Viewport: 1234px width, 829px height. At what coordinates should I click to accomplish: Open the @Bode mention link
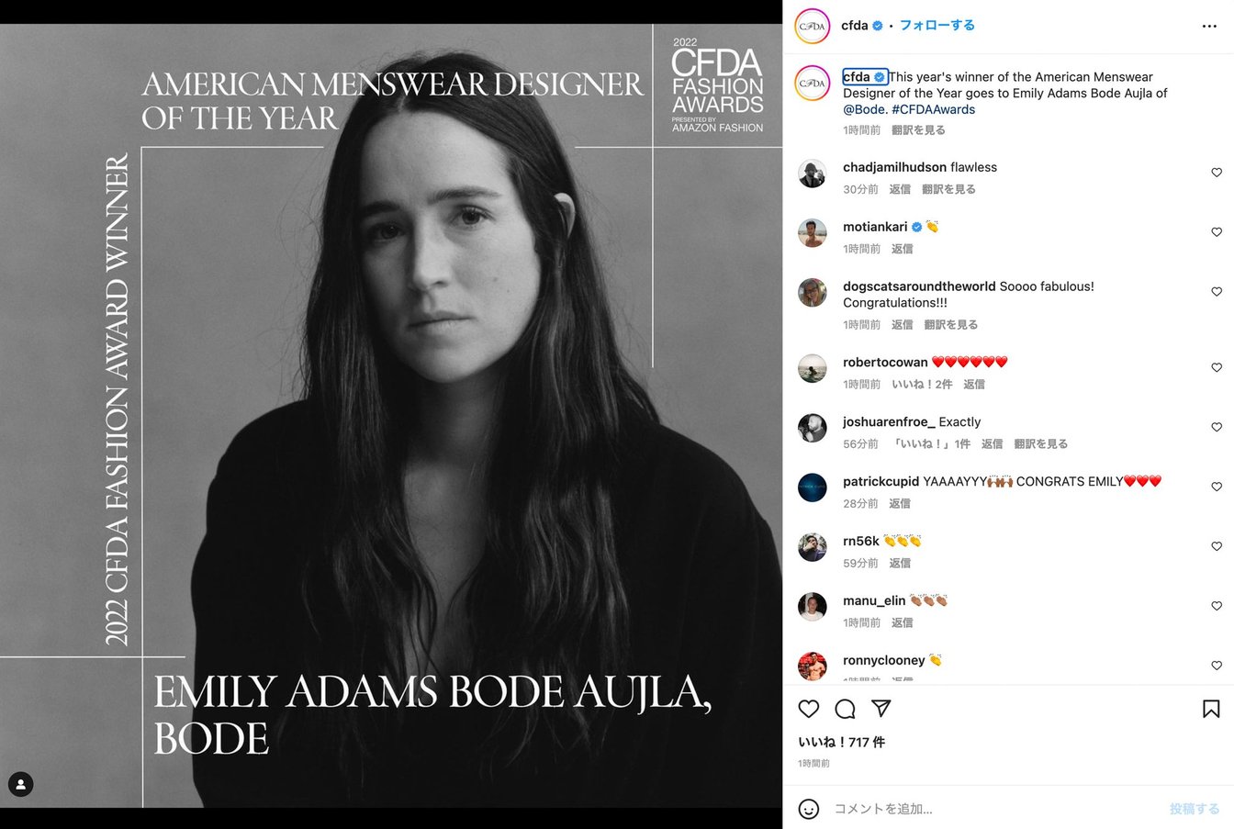[x=864, y=109]
